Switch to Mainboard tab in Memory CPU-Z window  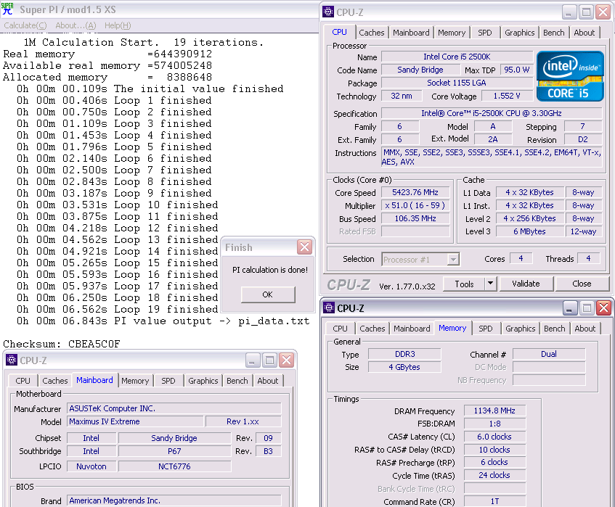tap(412, 329)
